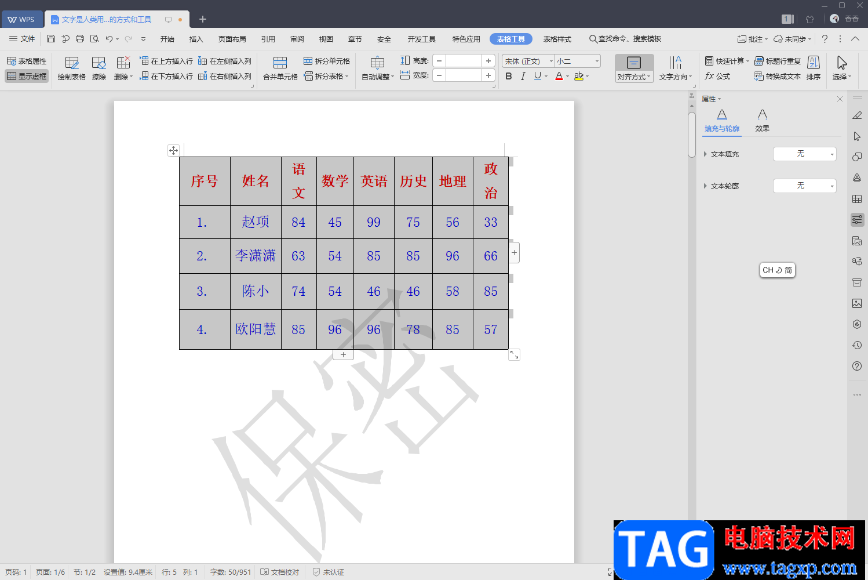The width and height of the screenshot is (868, 580).
Task: Click the table move handle
Action: point(173,150)
